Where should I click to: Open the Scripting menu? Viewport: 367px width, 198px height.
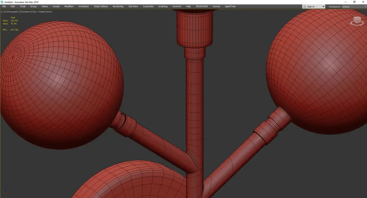tap(163, 6)
